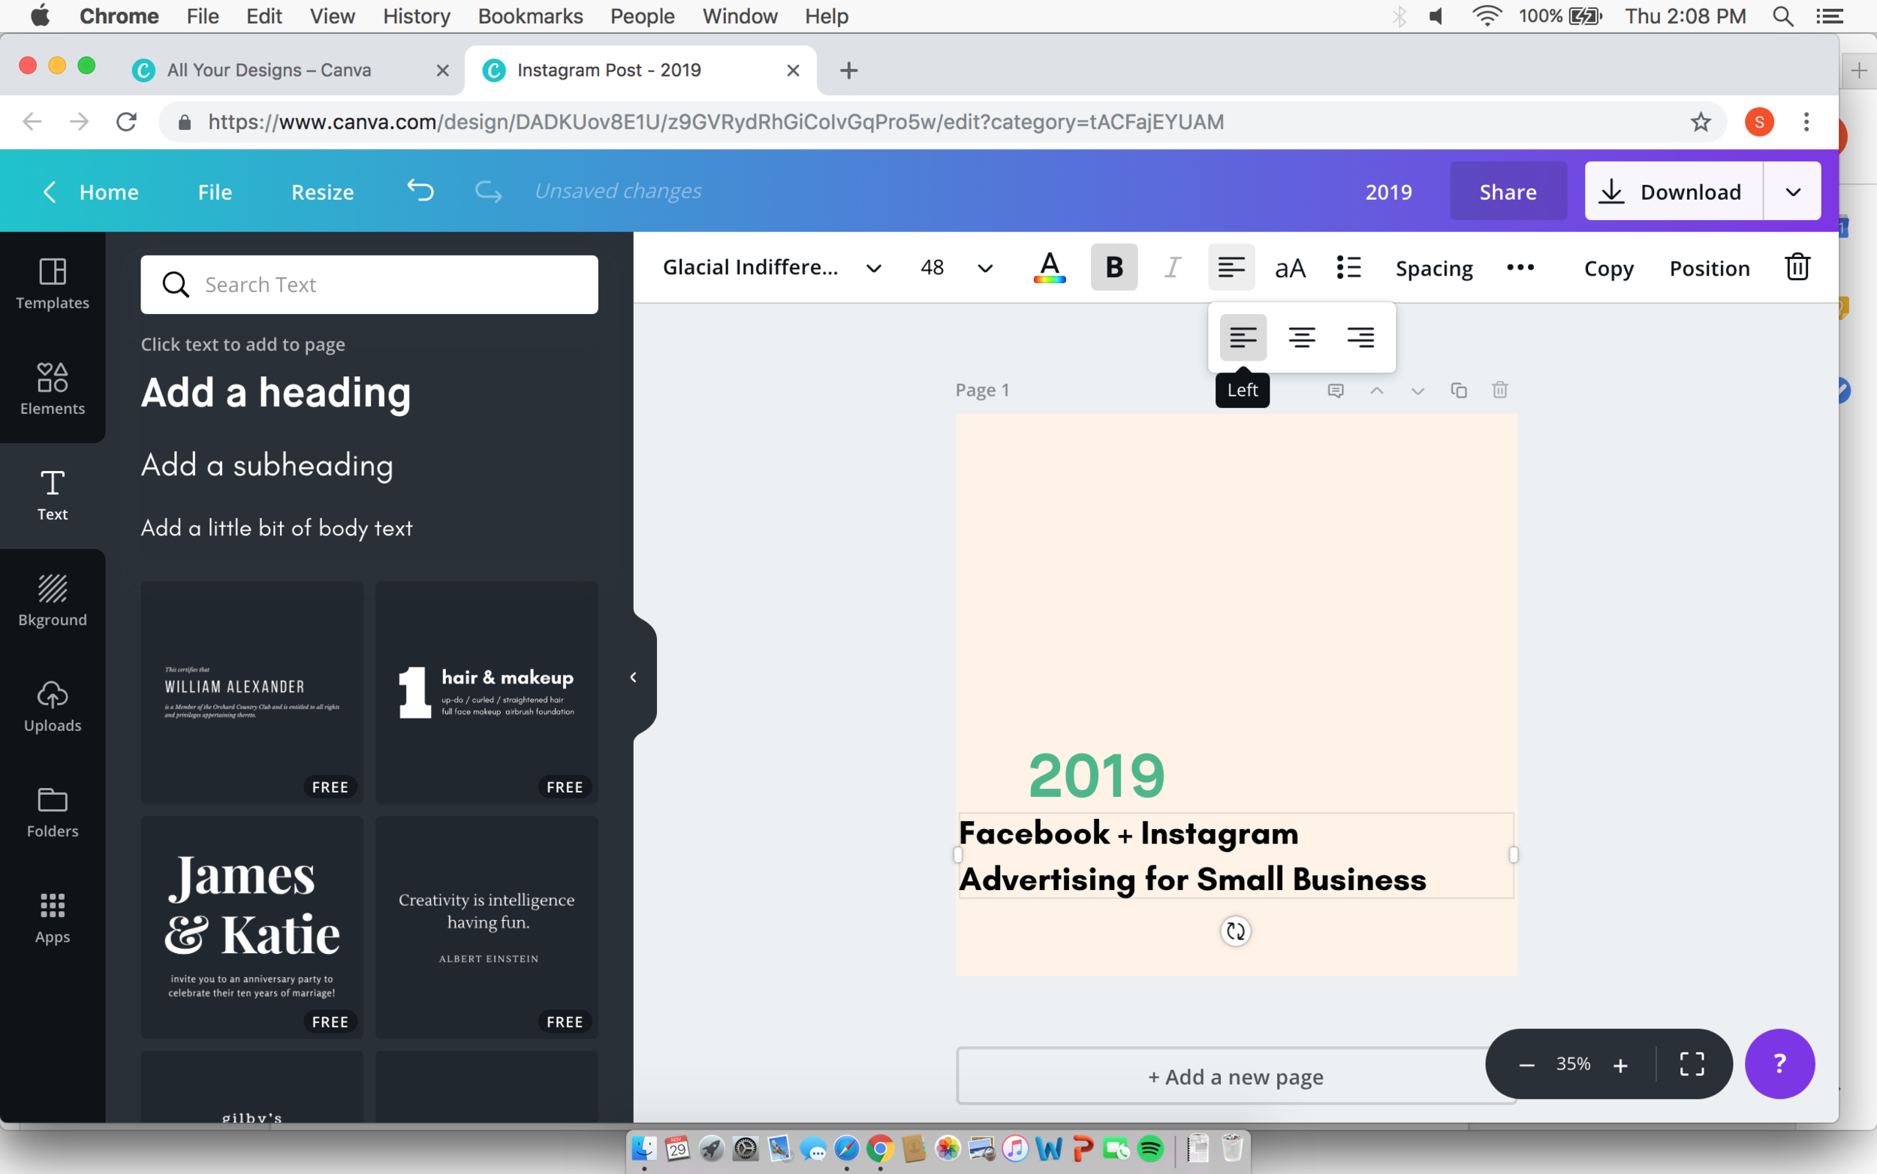Click the rotate handle below text box
This screenshot has width=1877, height=1174.
[x=1236, y=930]
